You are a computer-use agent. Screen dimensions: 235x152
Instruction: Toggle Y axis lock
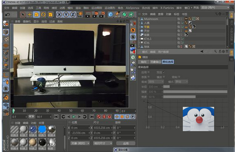tap(66, 15)
